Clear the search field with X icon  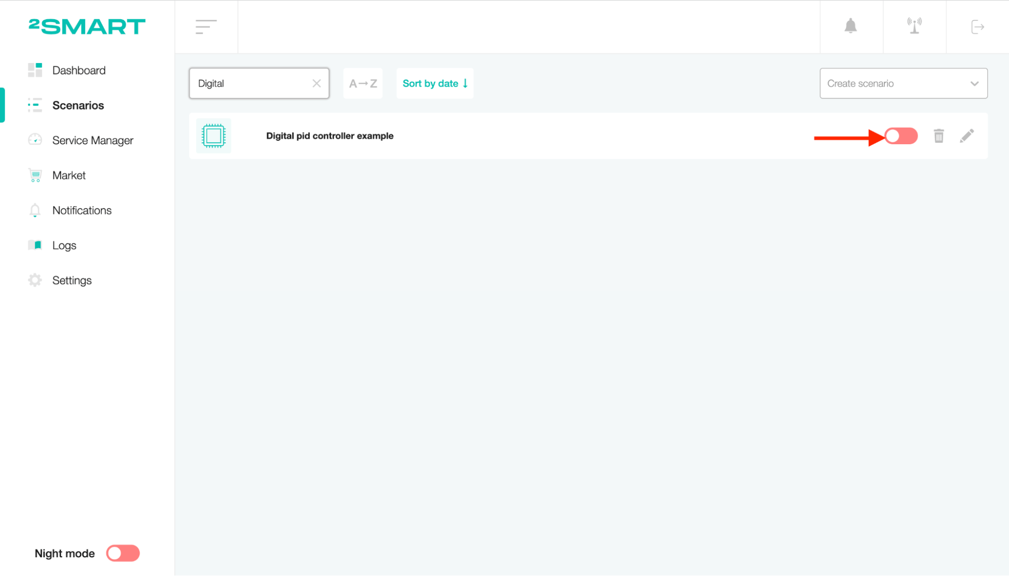(x=316, y=83)
